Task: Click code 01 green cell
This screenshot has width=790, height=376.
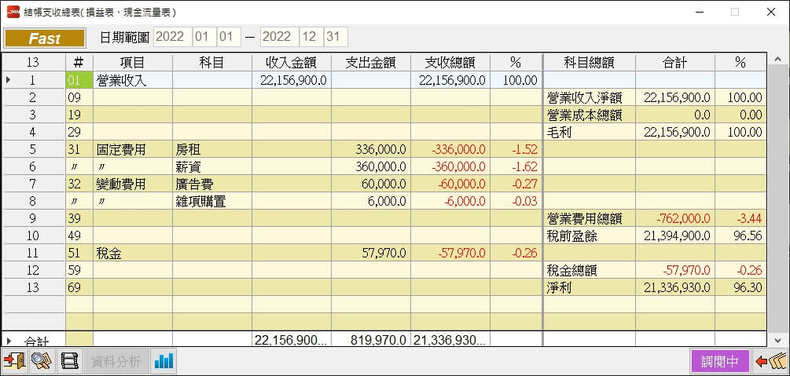Action: click(x=79, y=80)
